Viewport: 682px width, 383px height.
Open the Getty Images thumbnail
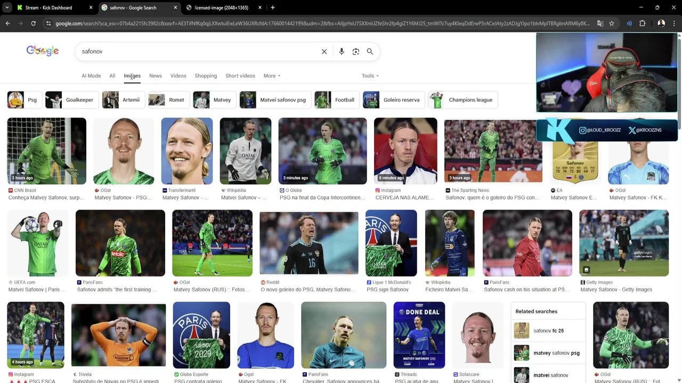624,243
